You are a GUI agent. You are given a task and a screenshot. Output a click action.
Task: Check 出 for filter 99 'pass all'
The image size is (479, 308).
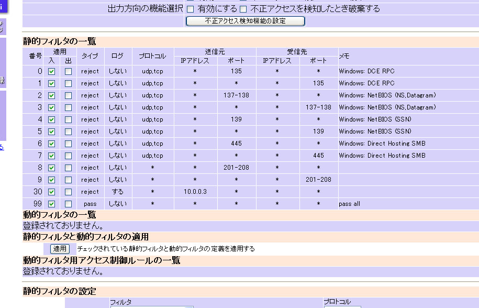tap(68, 204)
